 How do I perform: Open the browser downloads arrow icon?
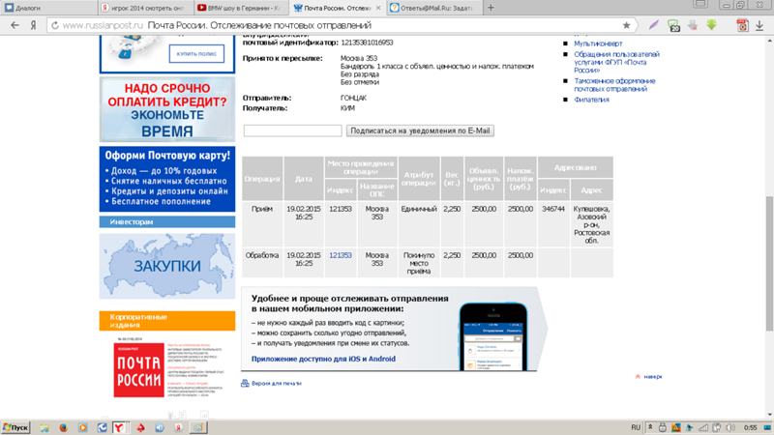pos(759,26)
